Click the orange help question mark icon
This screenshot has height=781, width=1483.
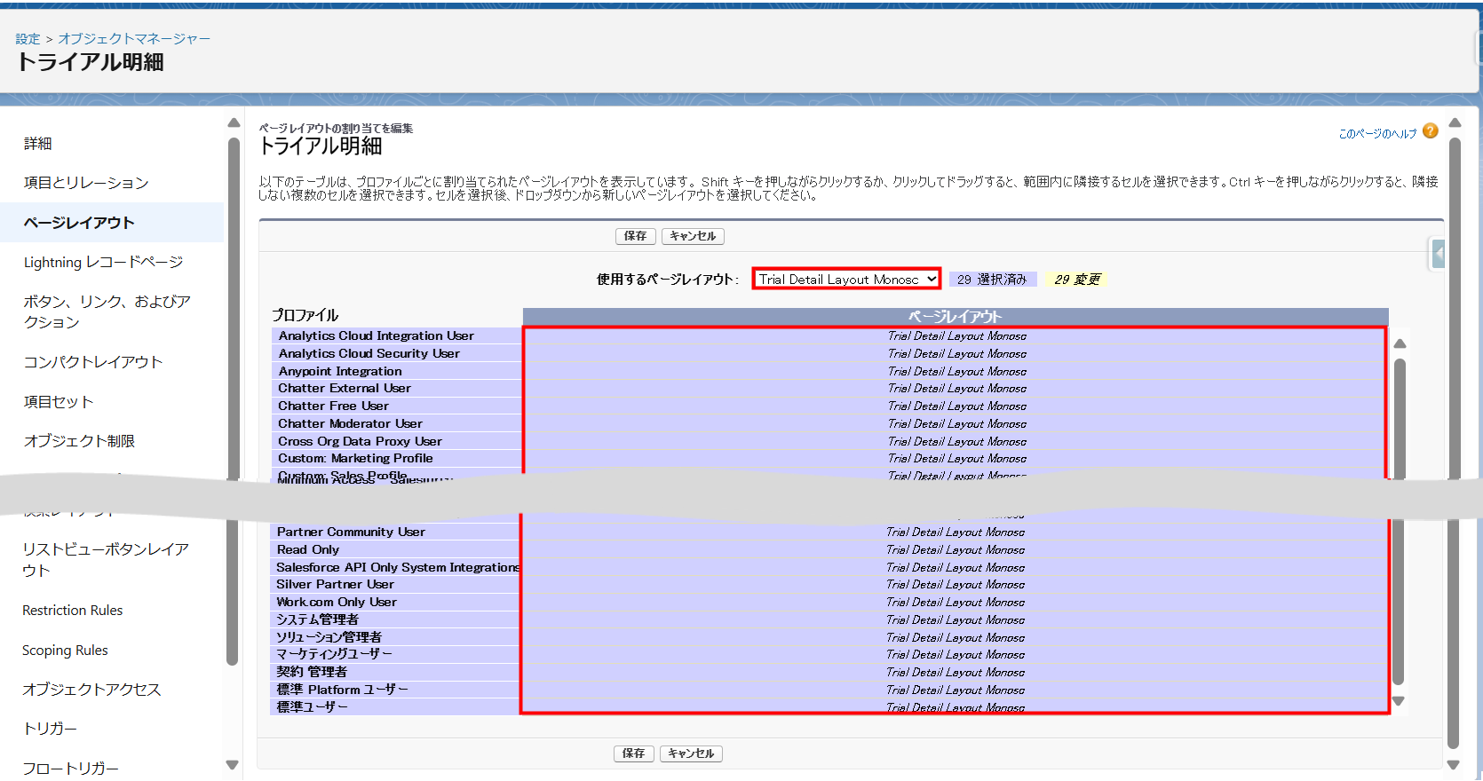pos(1430,131)
